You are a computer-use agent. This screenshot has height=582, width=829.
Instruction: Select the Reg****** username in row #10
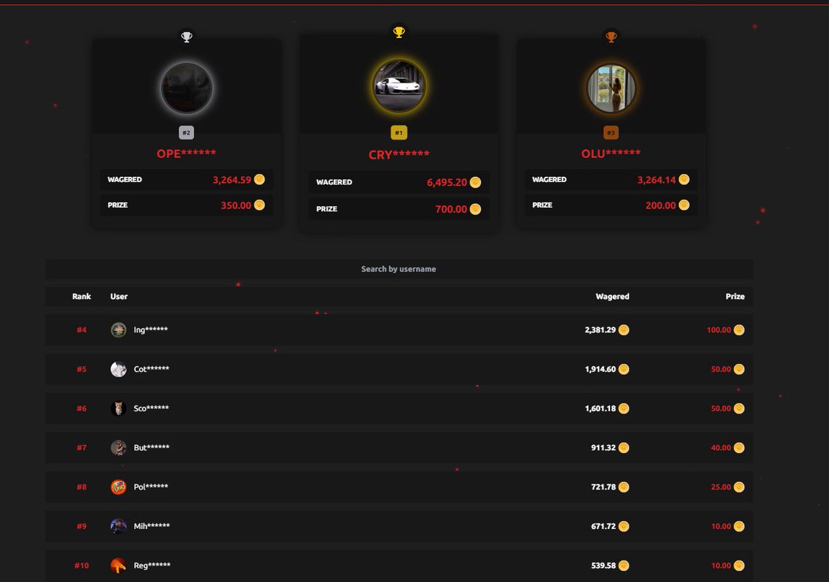point(152,565)
